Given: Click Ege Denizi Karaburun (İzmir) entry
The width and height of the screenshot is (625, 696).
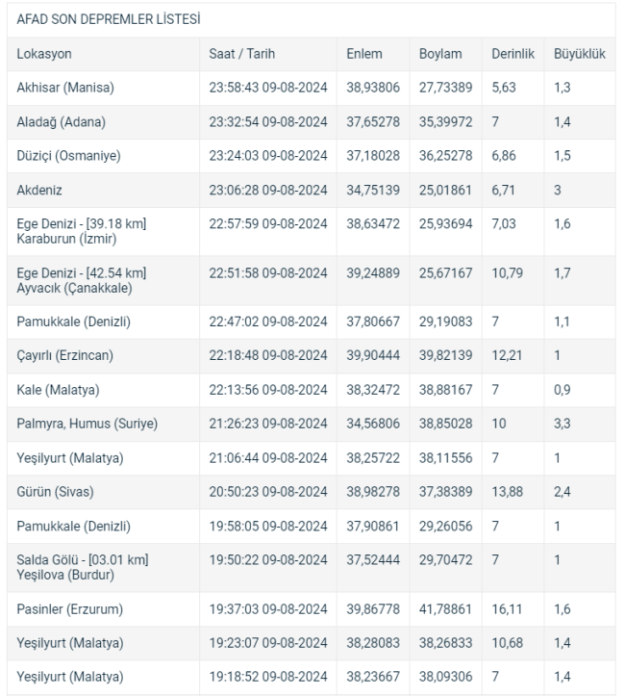Looking at the screenshot, I should pos(82,231).
